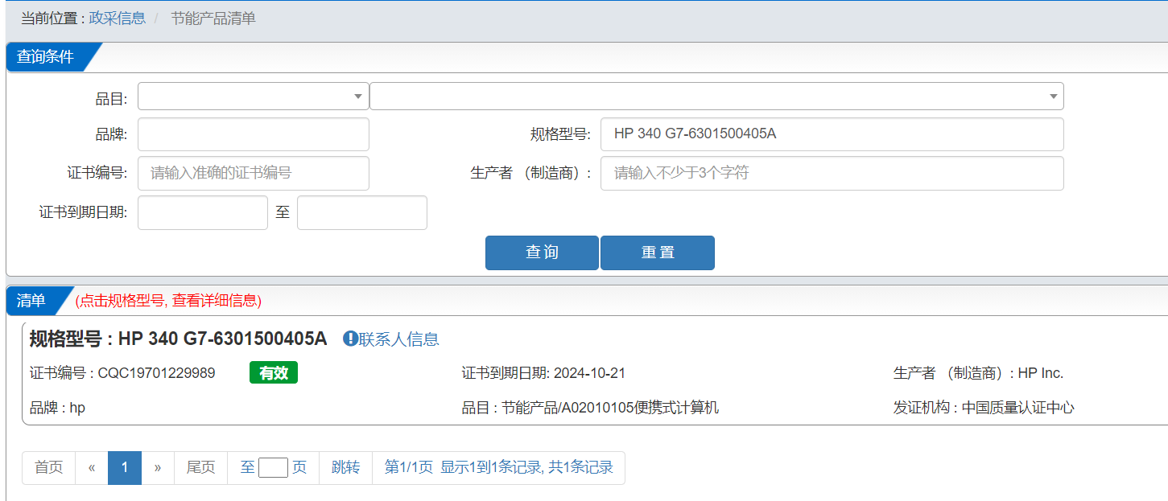Click the » next page button
The width and height of the screenshot is (1168, 501).
pos(158,468)
